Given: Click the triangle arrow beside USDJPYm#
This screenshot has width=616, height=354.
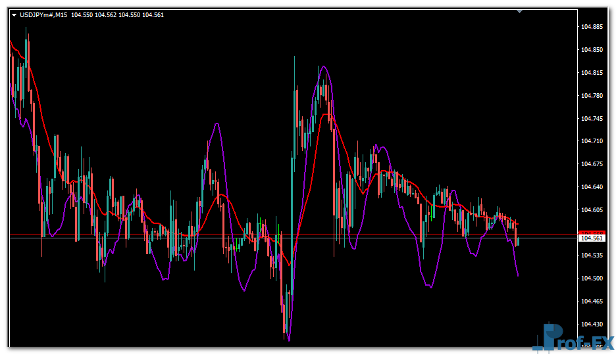Looking at the screenshot, I should [x=14, y=15].
